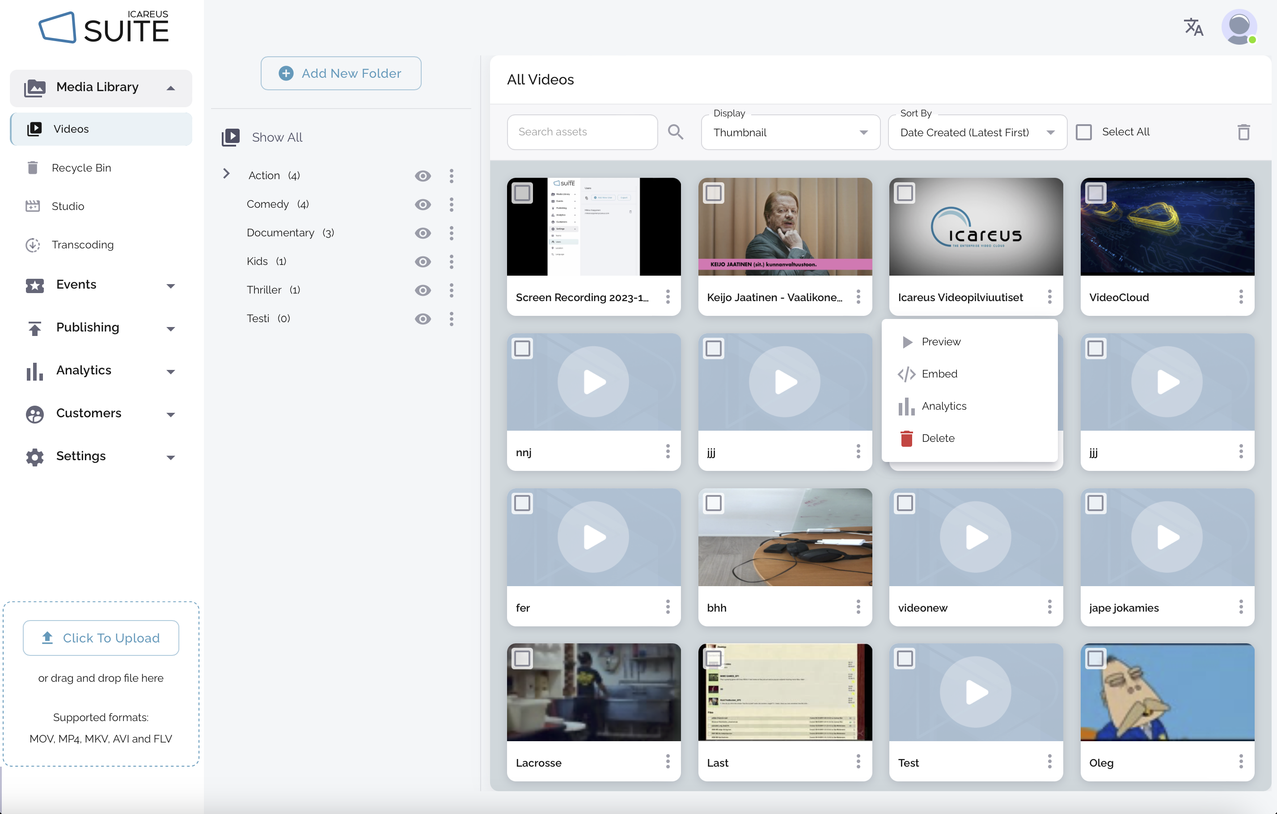Expand the Action folder chevron

226,174
